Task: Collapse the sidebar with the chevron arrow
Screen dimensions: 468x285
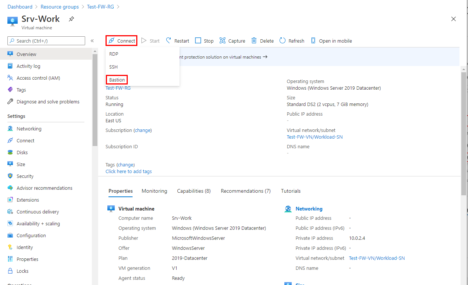Action: coord(92,41)
